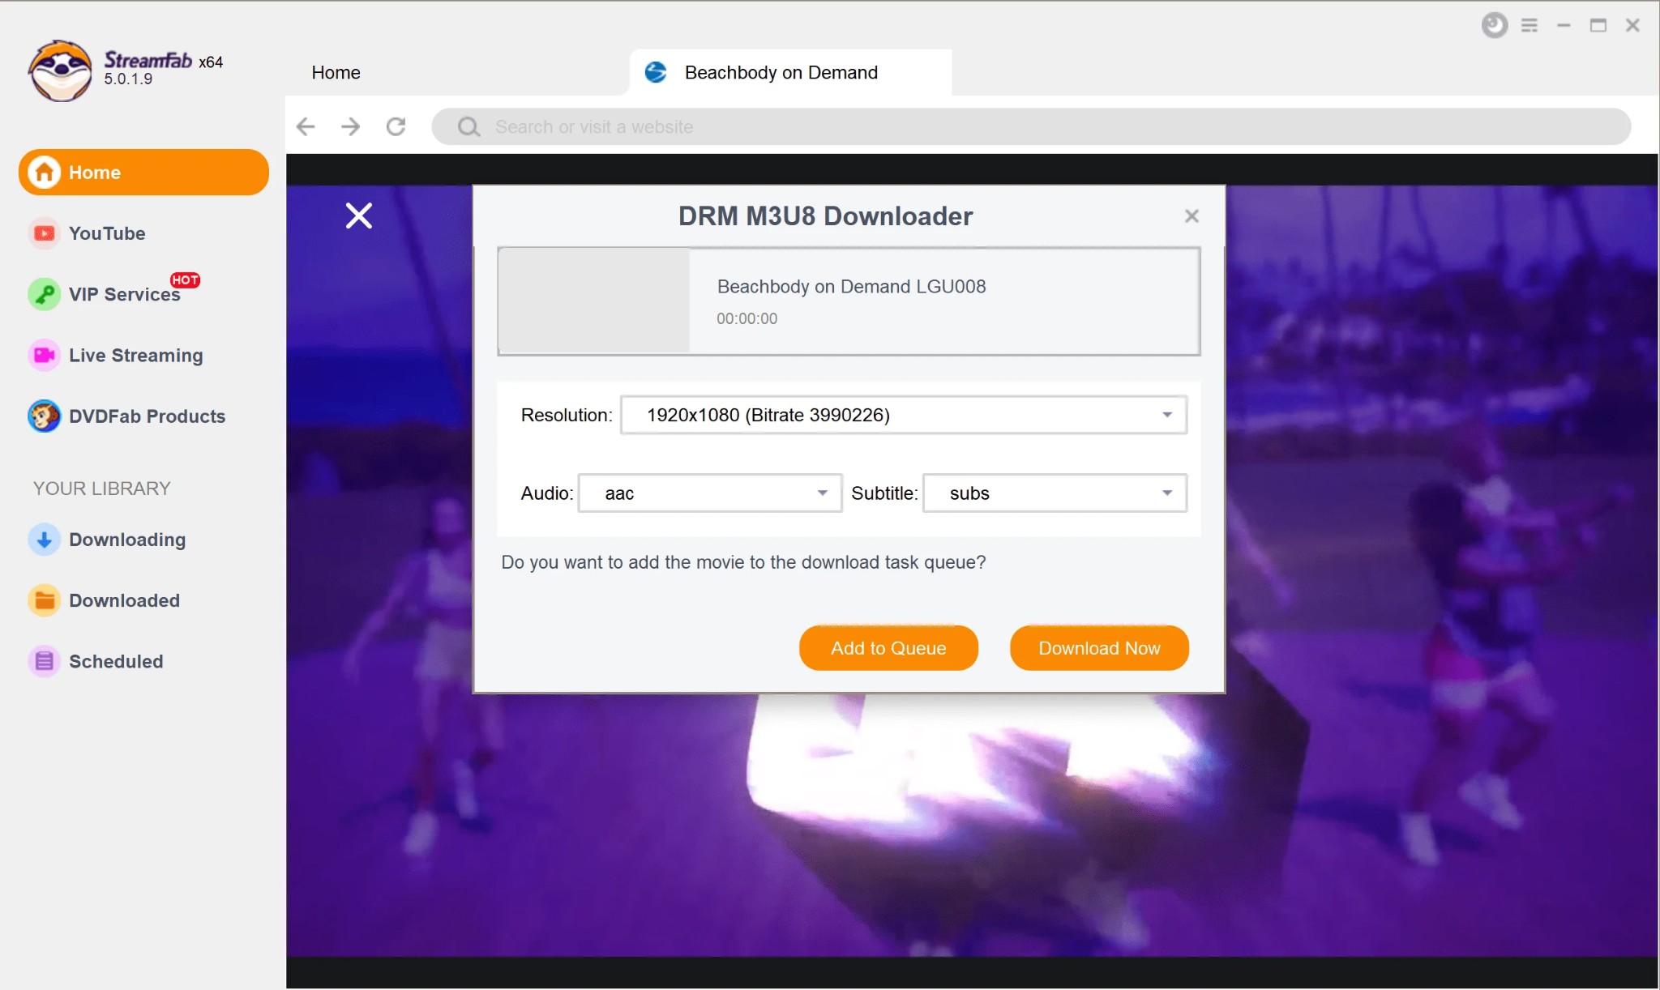Expand the Audio format dropdown
Screen dimensions: 1660x990
820,493
